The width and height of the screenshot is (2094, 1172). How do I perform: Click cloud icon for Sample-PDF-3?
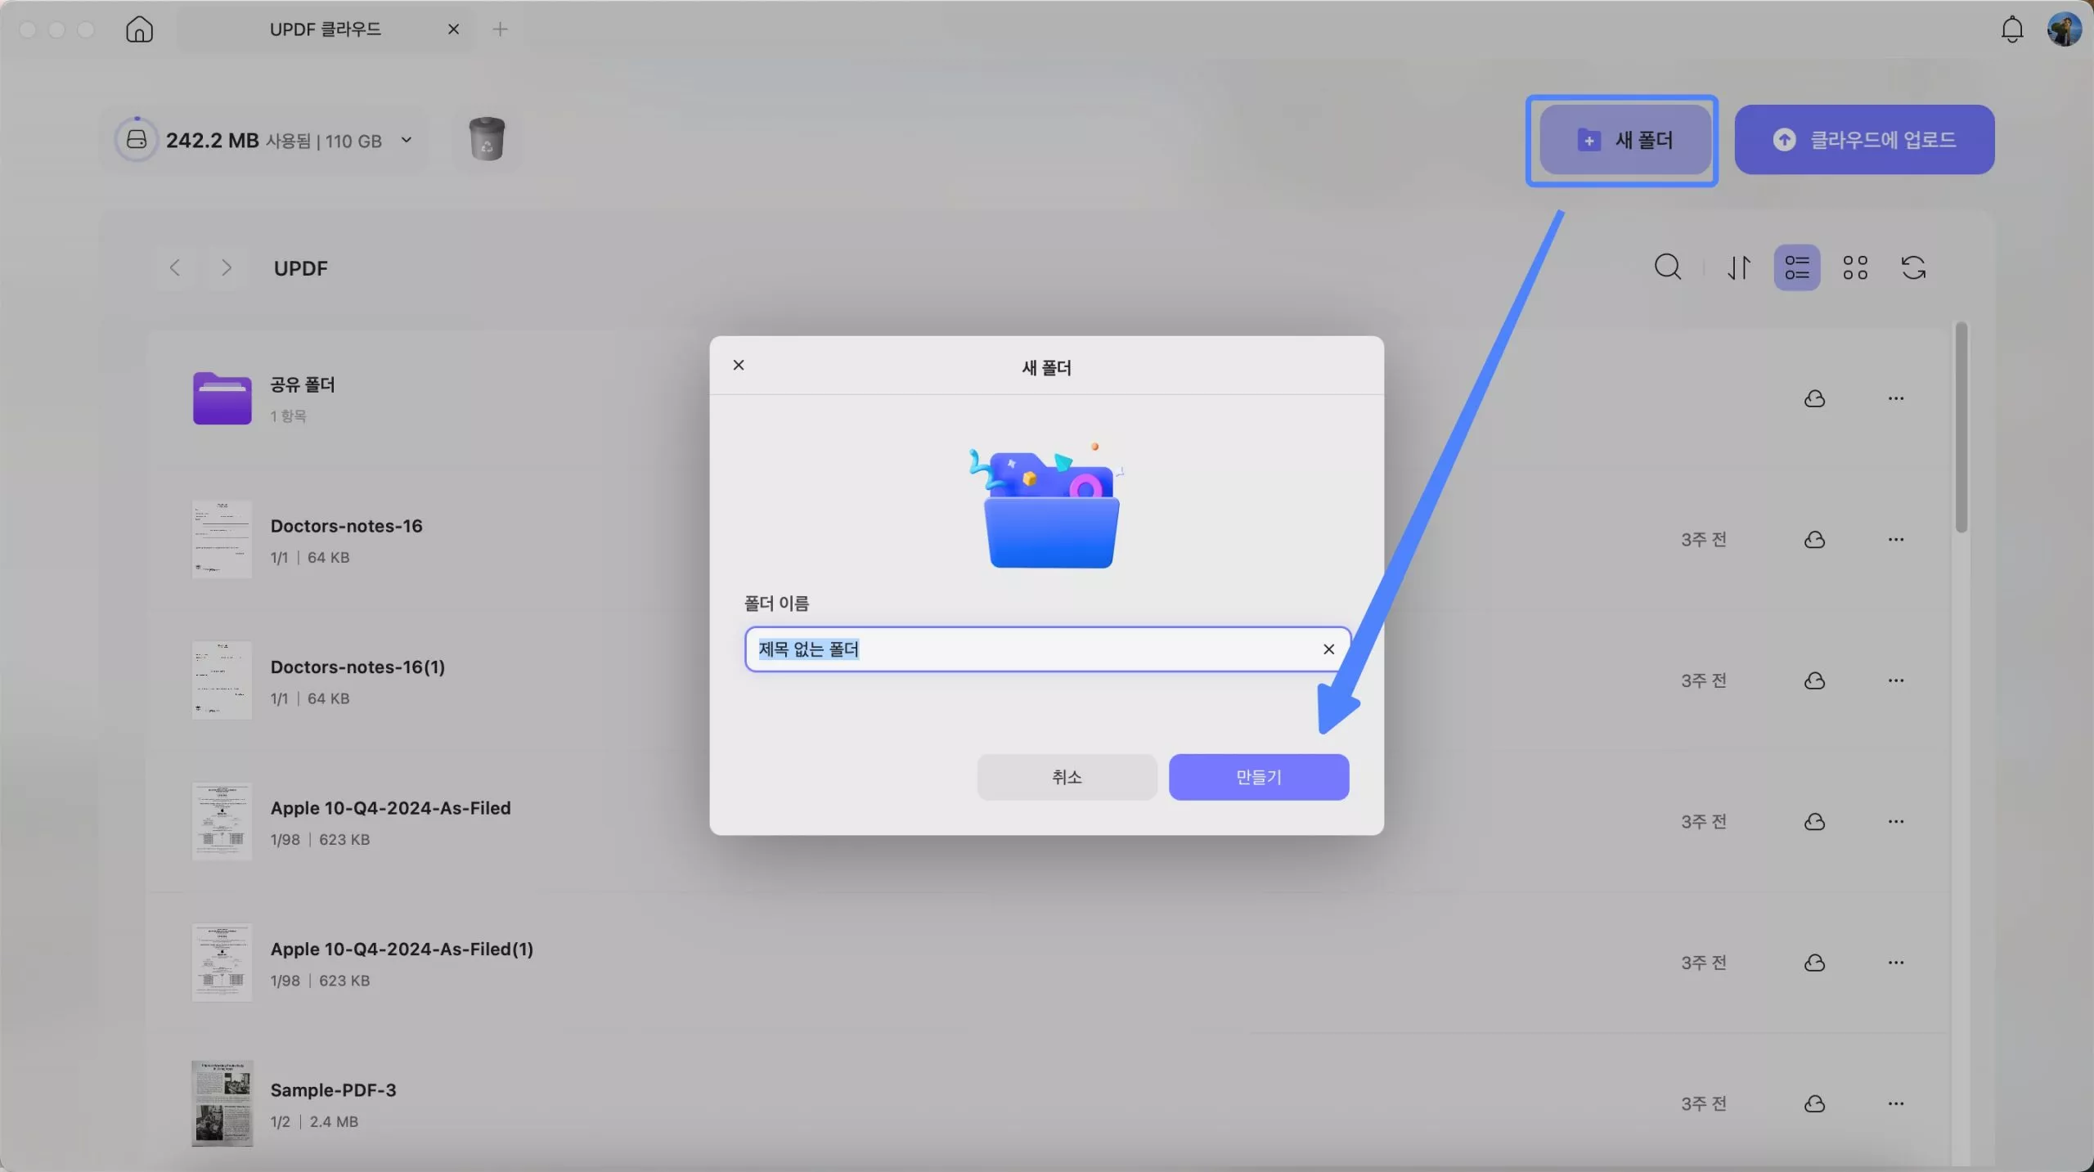(1814, 1104)
